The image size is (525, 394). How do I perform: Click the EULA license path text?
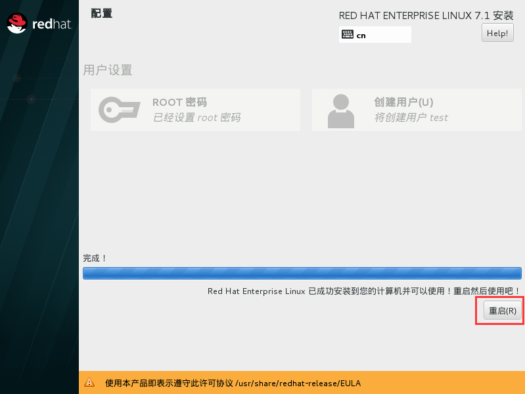[x=298, y=383]
